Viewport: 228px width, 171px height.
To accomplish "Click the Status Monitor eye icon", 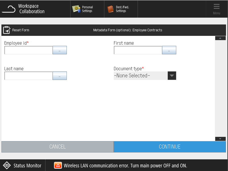I will coord(7,166).
